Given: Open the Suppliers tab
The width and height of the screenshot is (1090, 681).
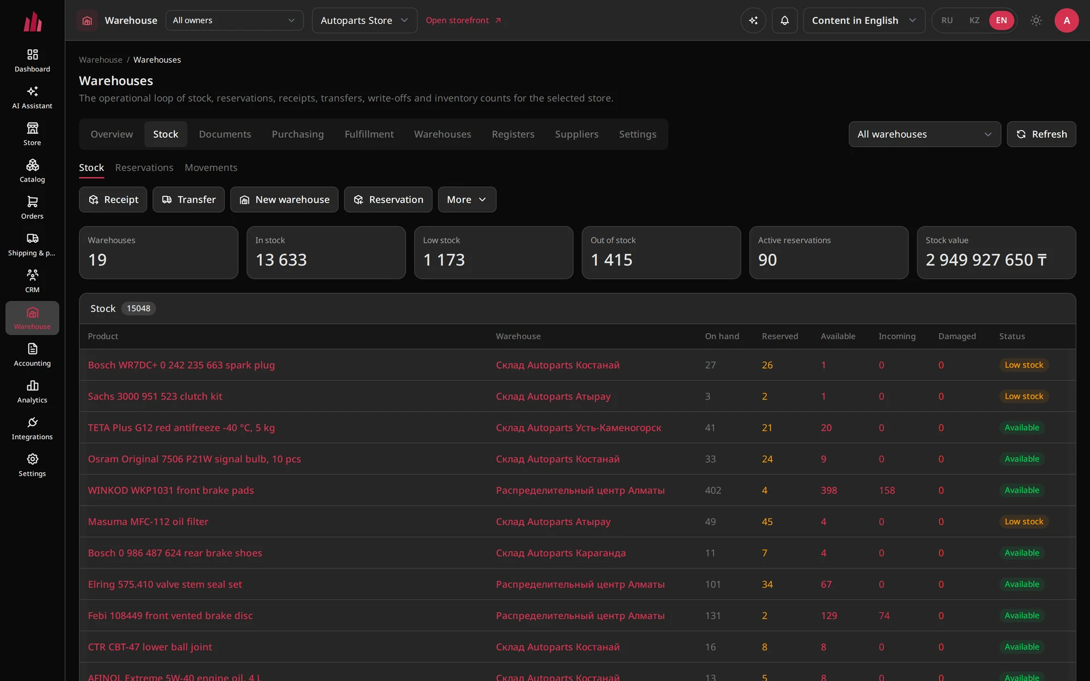Looking at the screenshot, I should [577, 134].
